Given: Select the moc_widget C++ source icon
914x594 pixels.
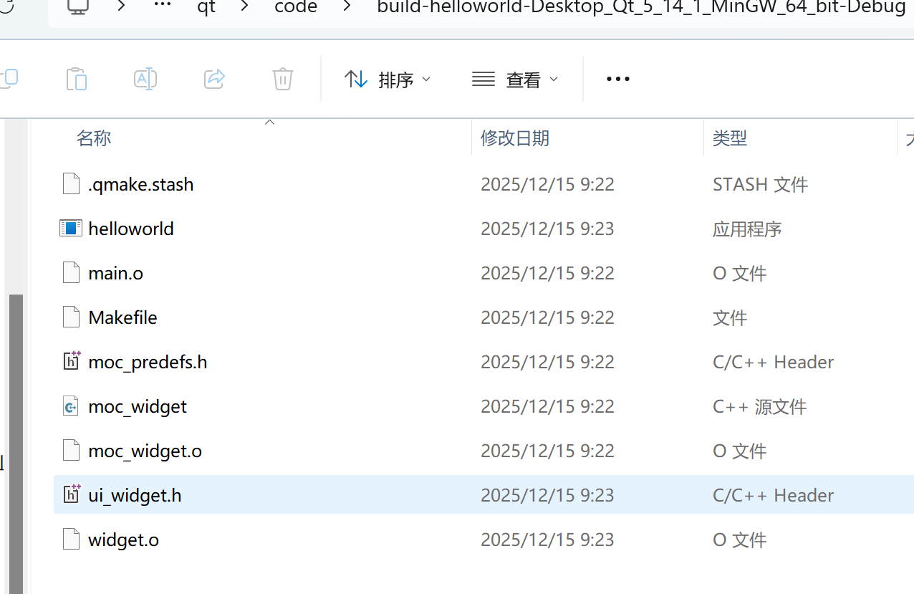Looking at the screenshot, I should (70, 406).
